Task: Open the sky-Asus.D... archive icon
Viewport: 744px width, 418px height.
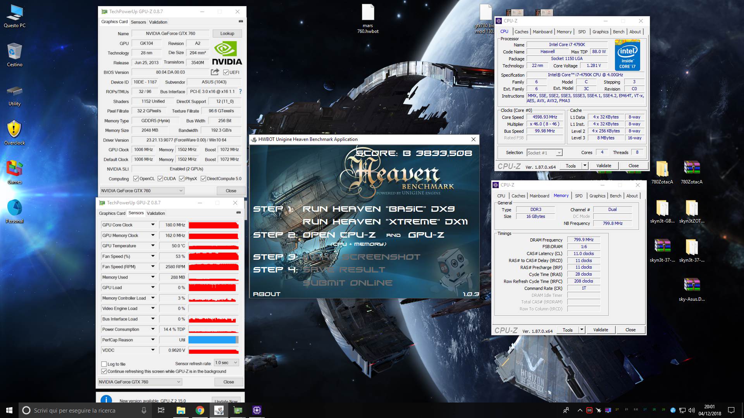Action: 692,290
